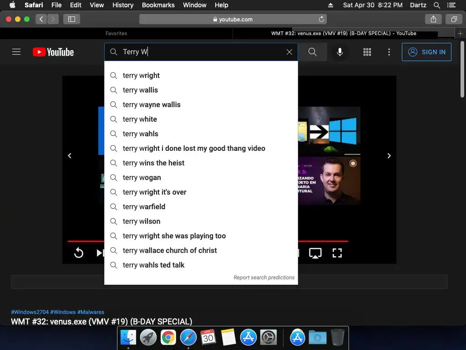Open YouTube settings three-dot menu
The width and height of the screenshot is (466, 350).
click(389, 52)
